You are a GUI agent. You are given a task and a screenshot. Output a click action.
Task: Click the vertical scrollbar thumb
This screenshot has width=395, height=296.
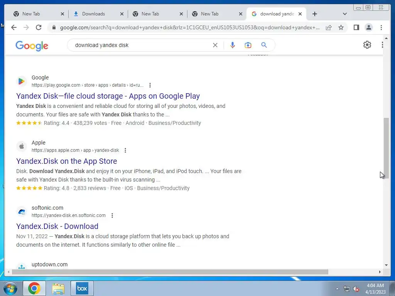pos(386,148)
